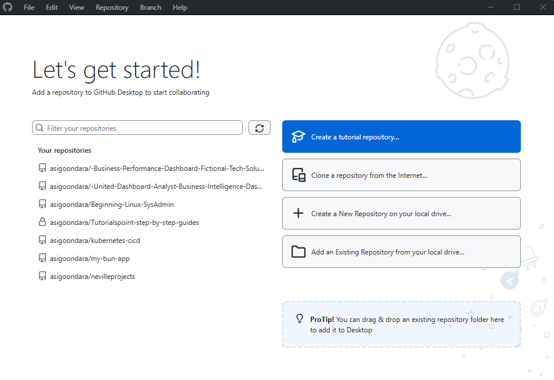Select the asigoondara/my-bun-app repository
Viewport: 554px width, 380px height.
point(90,258)
